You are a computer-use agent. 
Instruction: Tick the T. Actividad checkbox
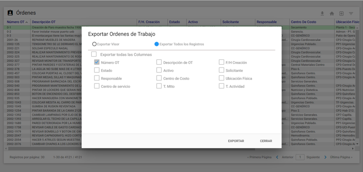[221, 86]
